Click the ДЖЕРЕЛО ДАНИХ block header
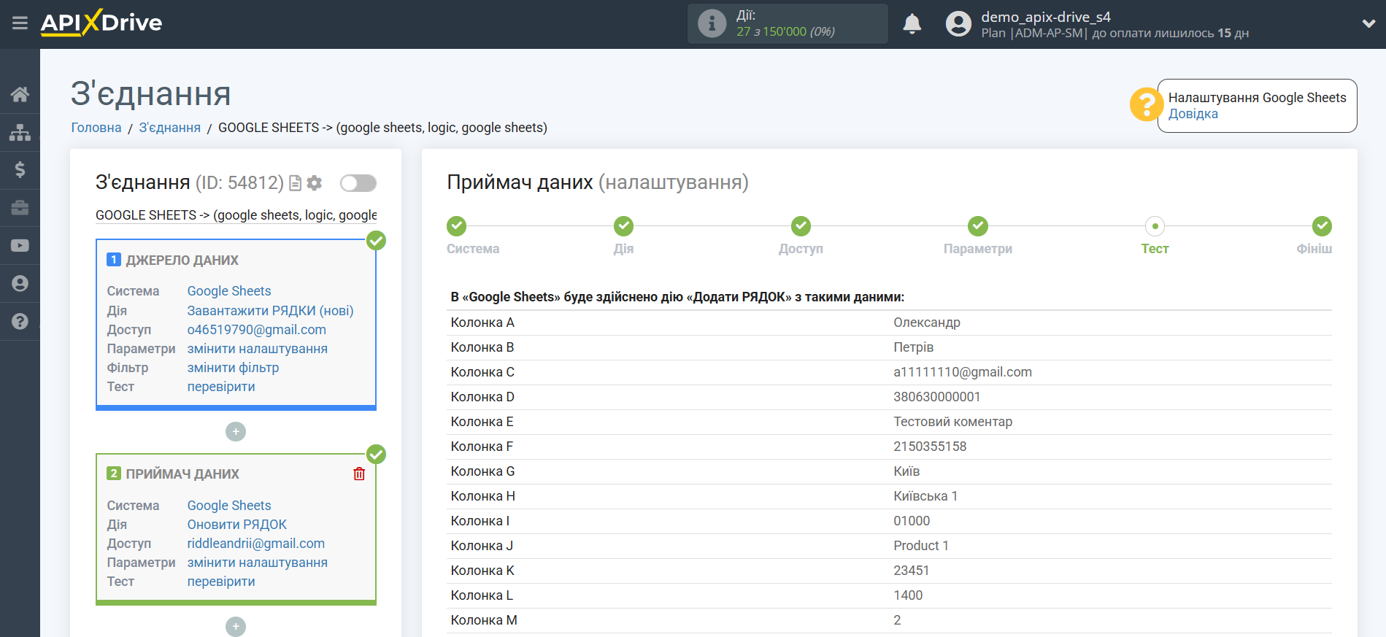The height and width of the screenshot is (637, 1386). pyautogui.click(x=182, y=260)
